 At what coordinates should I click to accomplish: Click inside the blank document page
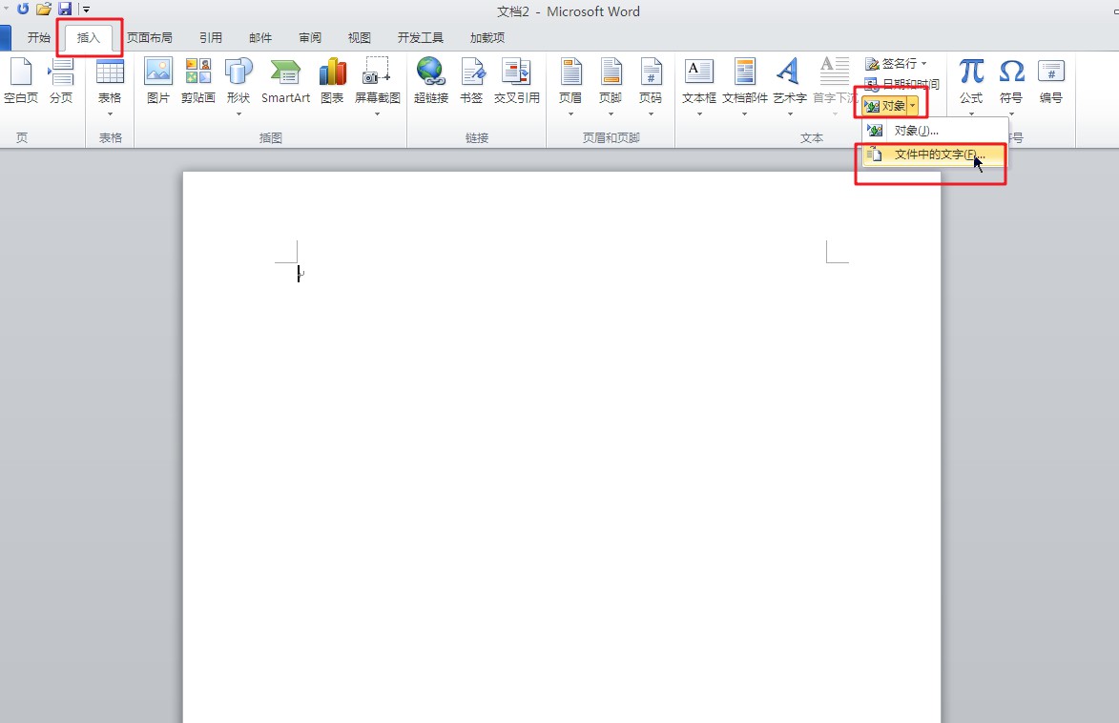(x=562, y=446)
